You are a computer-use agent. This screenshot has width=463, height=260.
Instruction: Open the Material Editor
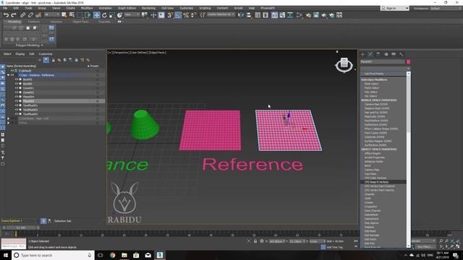(x=299, y=14)
